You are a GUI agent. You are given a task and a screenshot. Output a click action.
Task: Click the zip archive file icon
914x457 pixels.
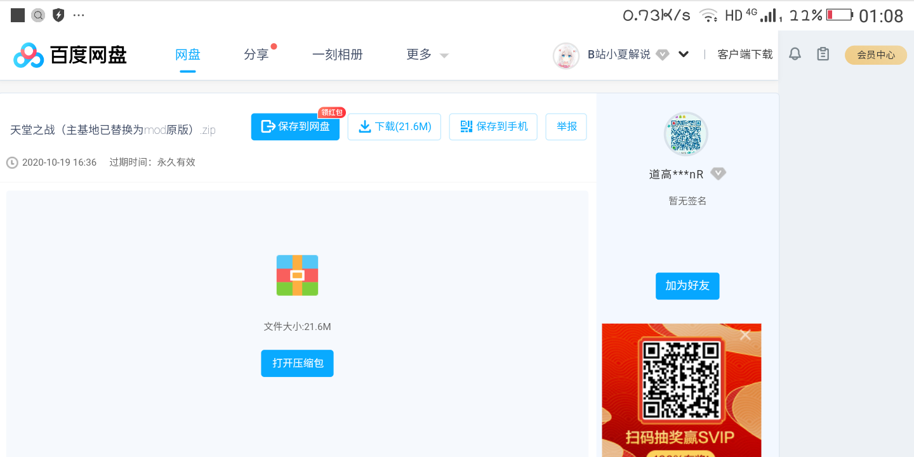297,275
